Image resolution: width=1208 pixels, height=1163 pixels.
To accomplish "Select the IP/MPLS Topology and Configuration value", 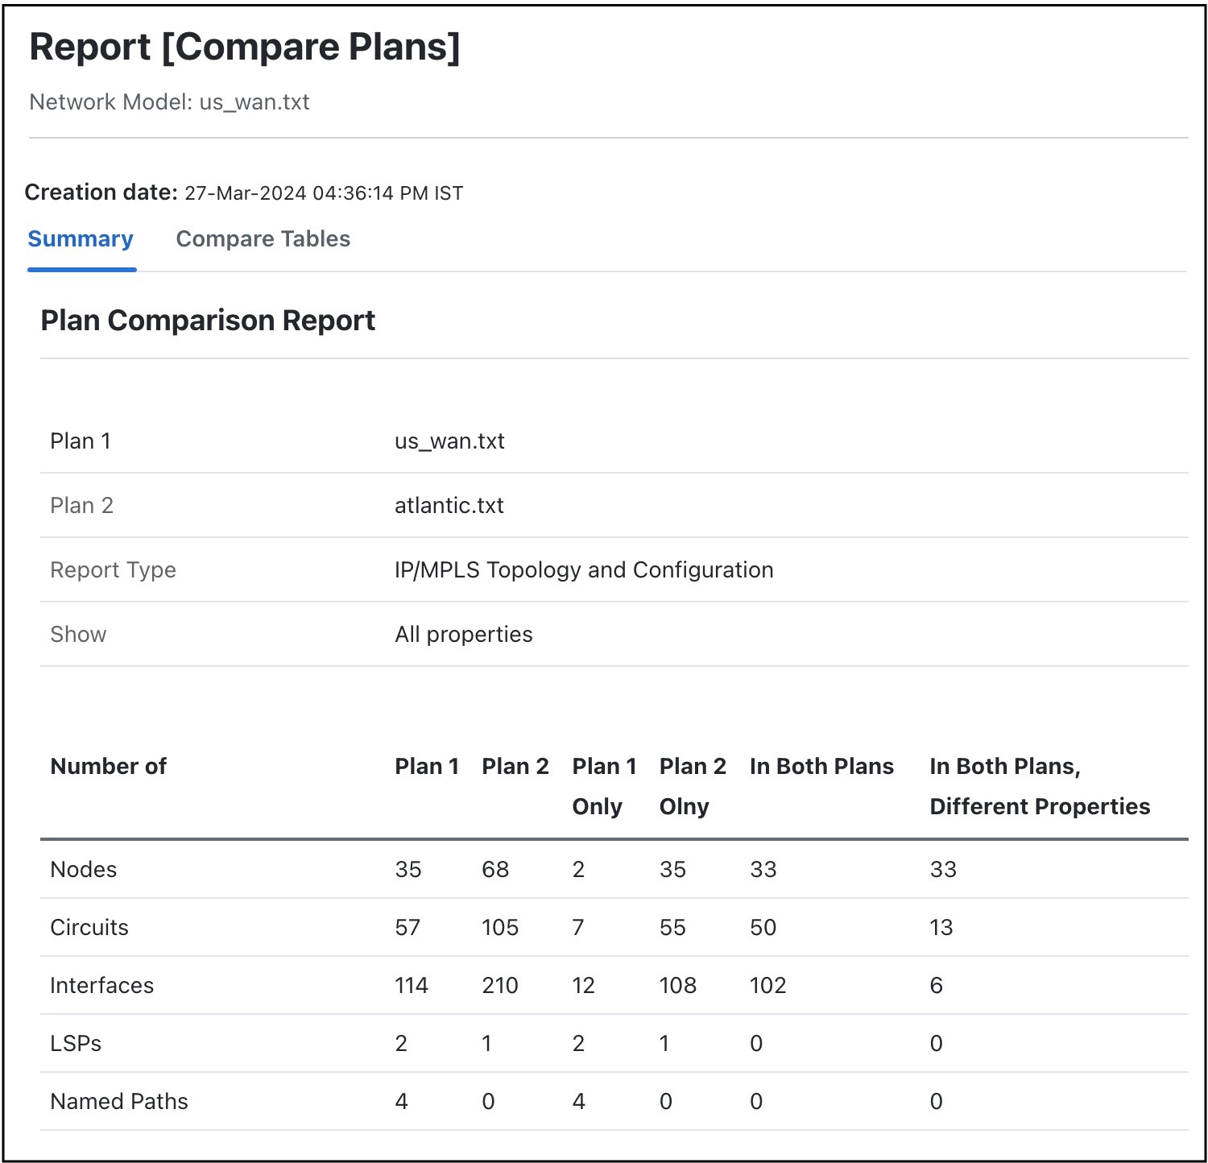I will [581, 569].
